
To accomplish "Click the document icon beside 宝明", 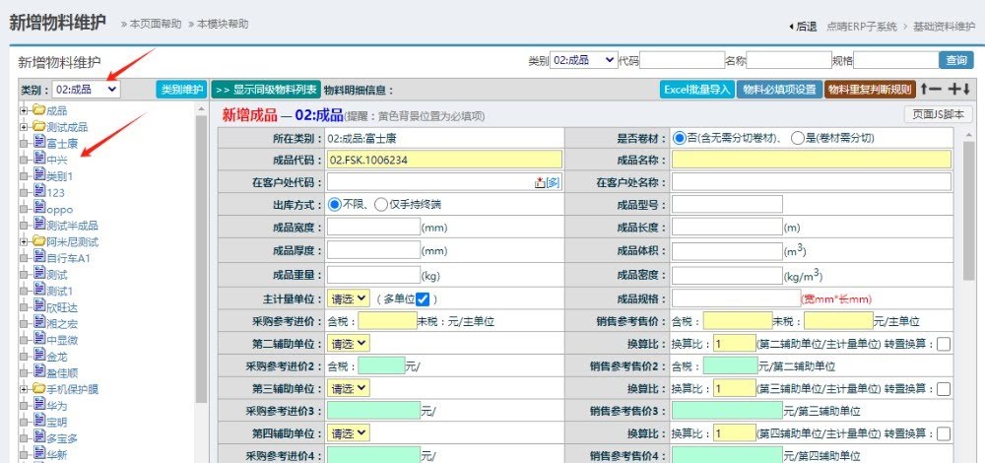I will coord(39,421).
